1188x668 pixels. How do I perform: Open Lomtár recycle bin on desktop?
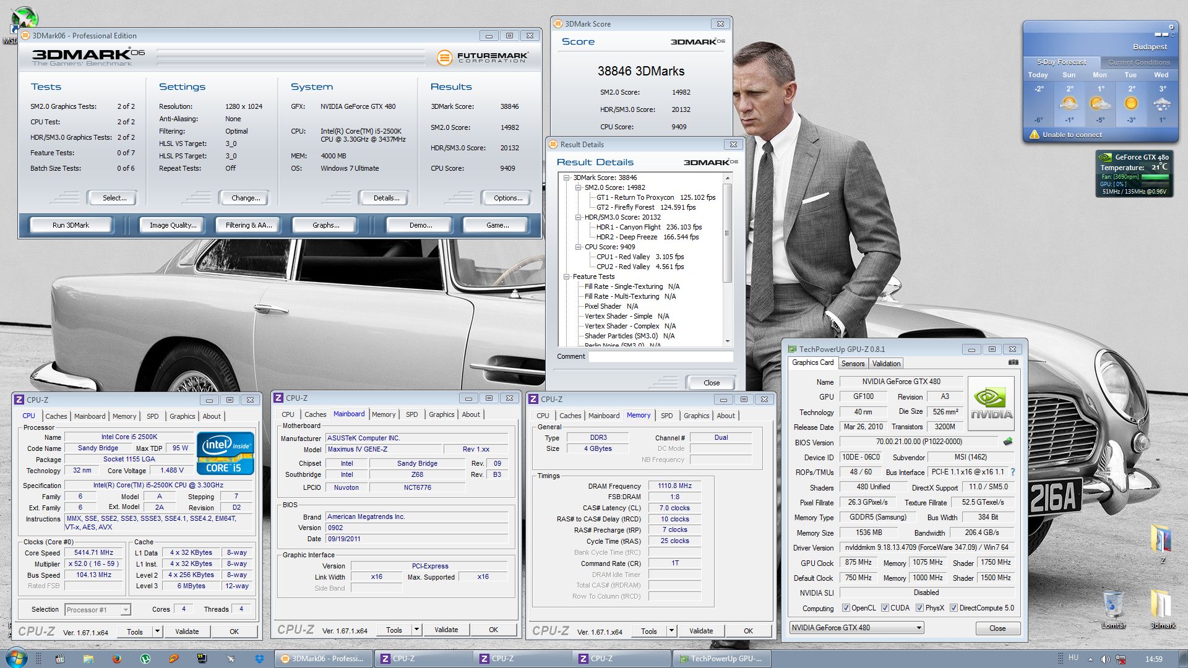[x=1113, y=609]
